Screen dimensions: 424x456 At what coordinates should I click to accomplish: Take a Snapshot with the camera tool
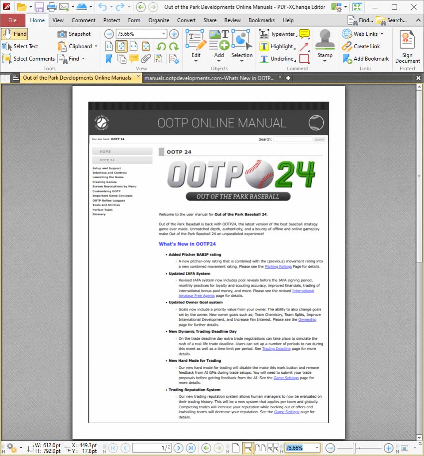[x=74, y=34]
